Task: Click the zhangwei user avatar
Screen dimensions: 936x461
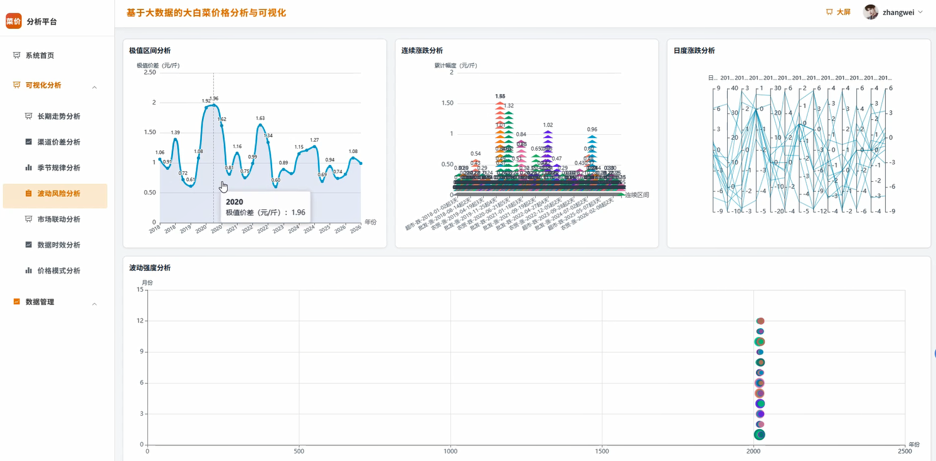Action: click(x=870, y=12)
